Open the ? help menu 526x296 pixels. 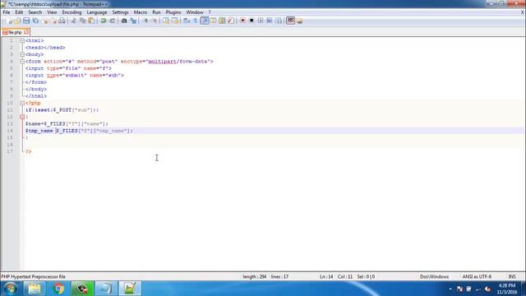point(210,12)
